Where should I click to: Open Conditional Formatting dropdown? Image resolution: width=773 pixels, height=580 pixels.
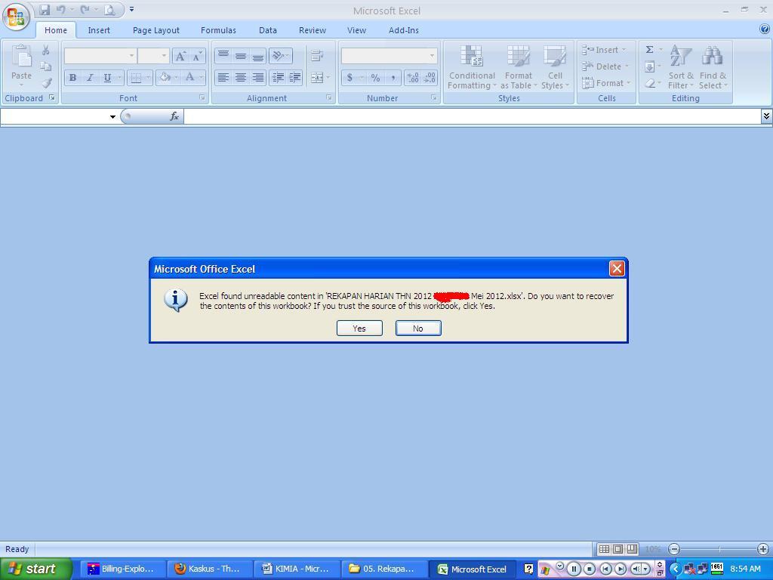(x=472, y=67)
